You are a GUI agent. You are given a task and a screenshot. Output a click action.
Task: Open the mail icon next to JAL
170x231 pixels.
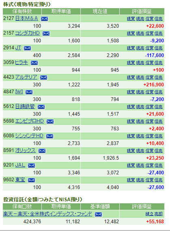pos(31,165)
